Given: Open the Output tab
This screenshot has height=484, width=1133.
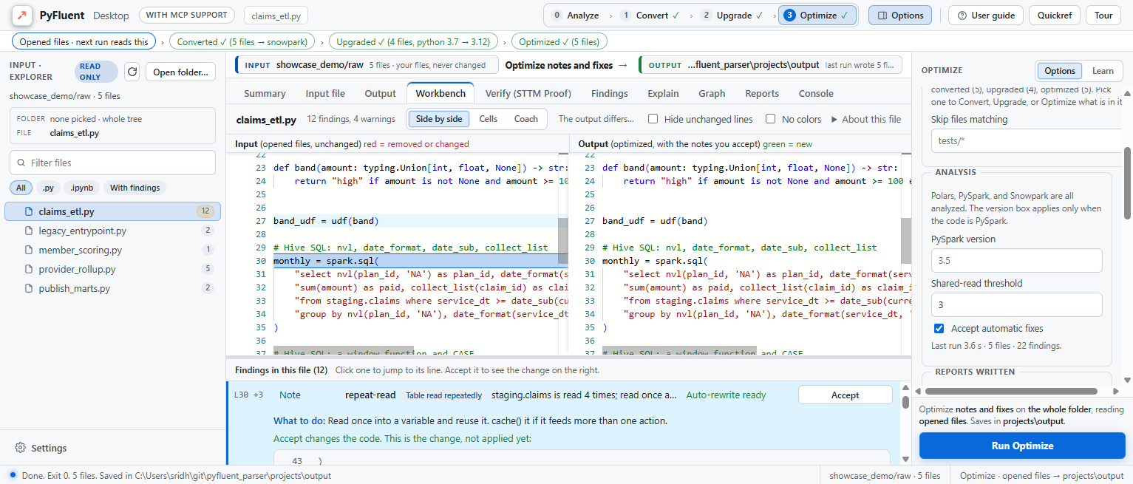Looking at the screenshot, I should 381,93.
